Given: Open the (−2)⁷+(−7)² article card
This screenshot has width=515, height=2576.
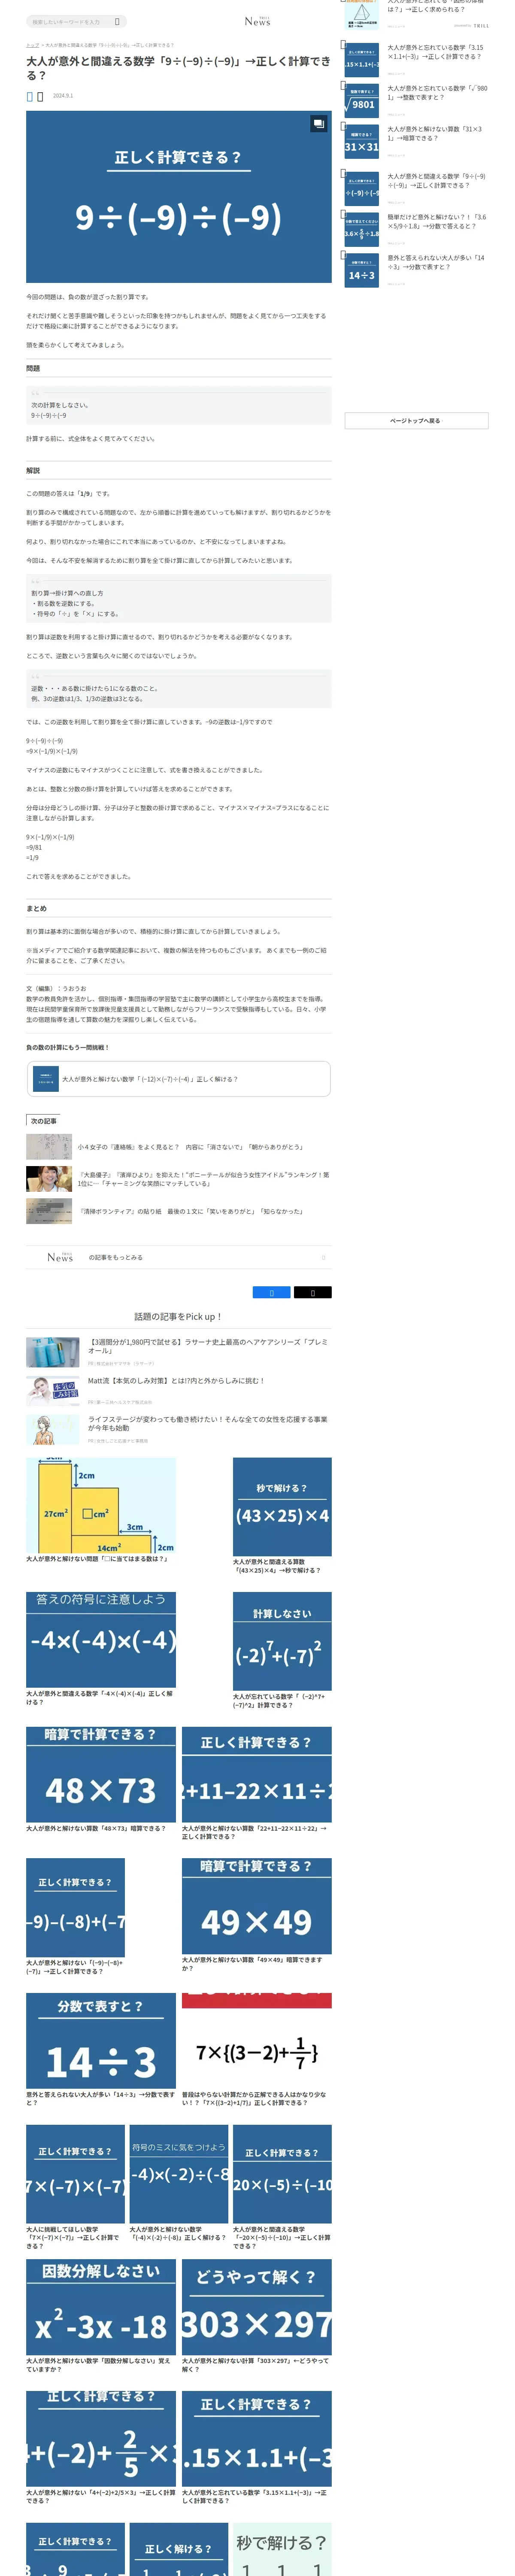Looking at the screenshot, I should (x=282, y=1650).
